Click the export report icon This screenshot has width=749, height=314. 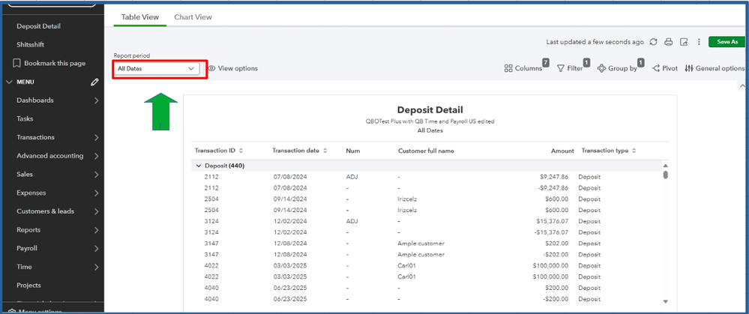tap(684, 42)
